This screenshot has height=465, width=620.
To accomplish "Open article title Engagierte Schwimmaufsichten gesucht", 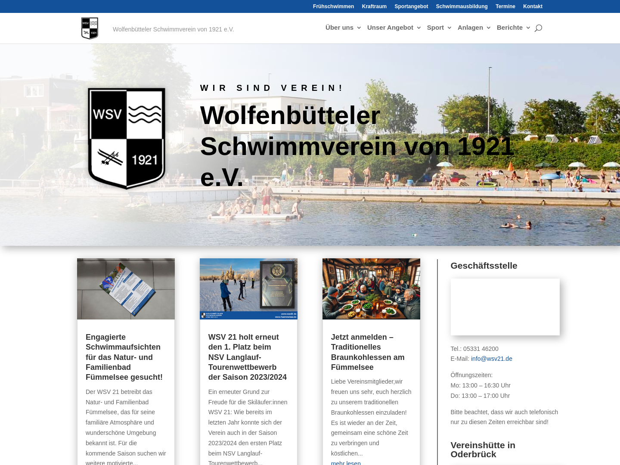I will point(124,357).
